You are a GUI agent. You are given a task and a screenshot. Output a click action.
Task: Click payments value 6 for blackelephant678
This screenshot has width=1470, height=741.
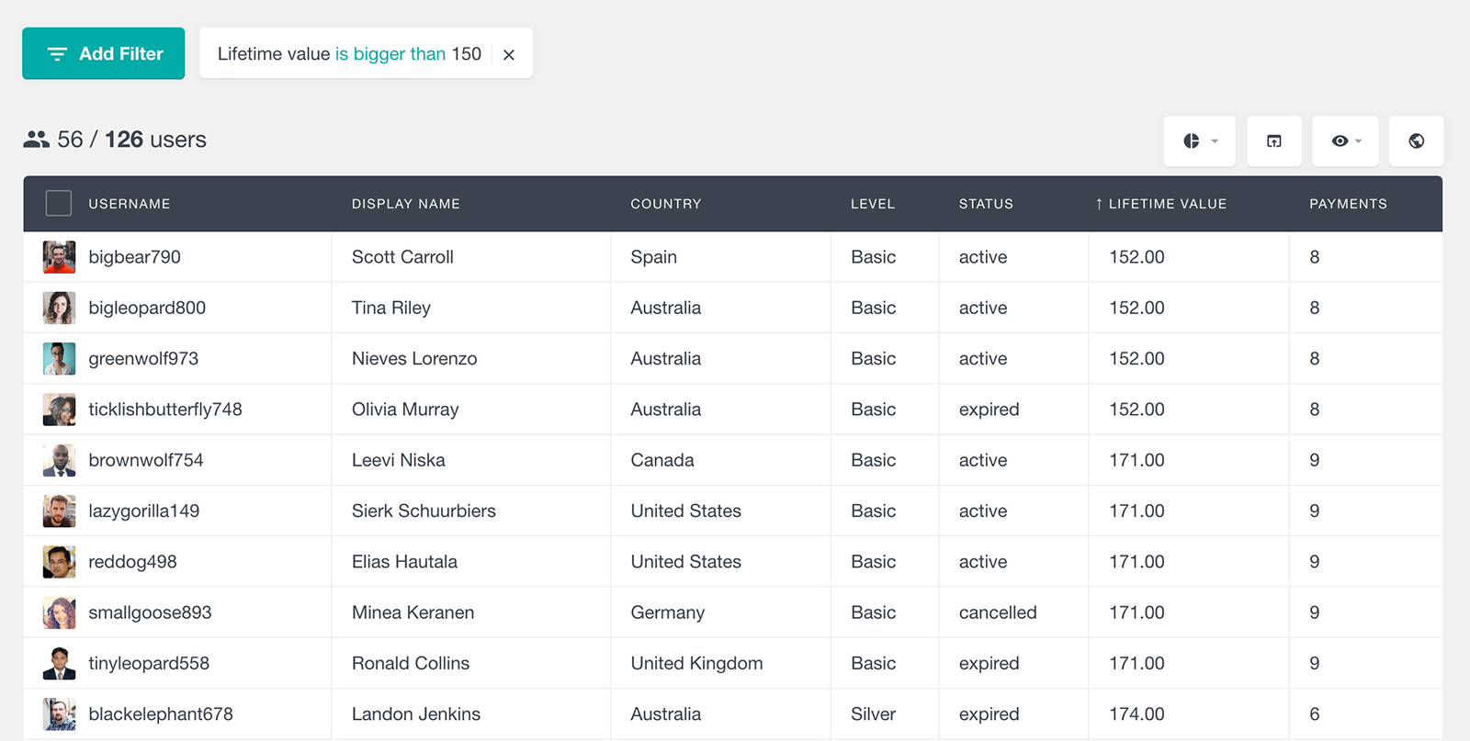[x=1315, y=714]
